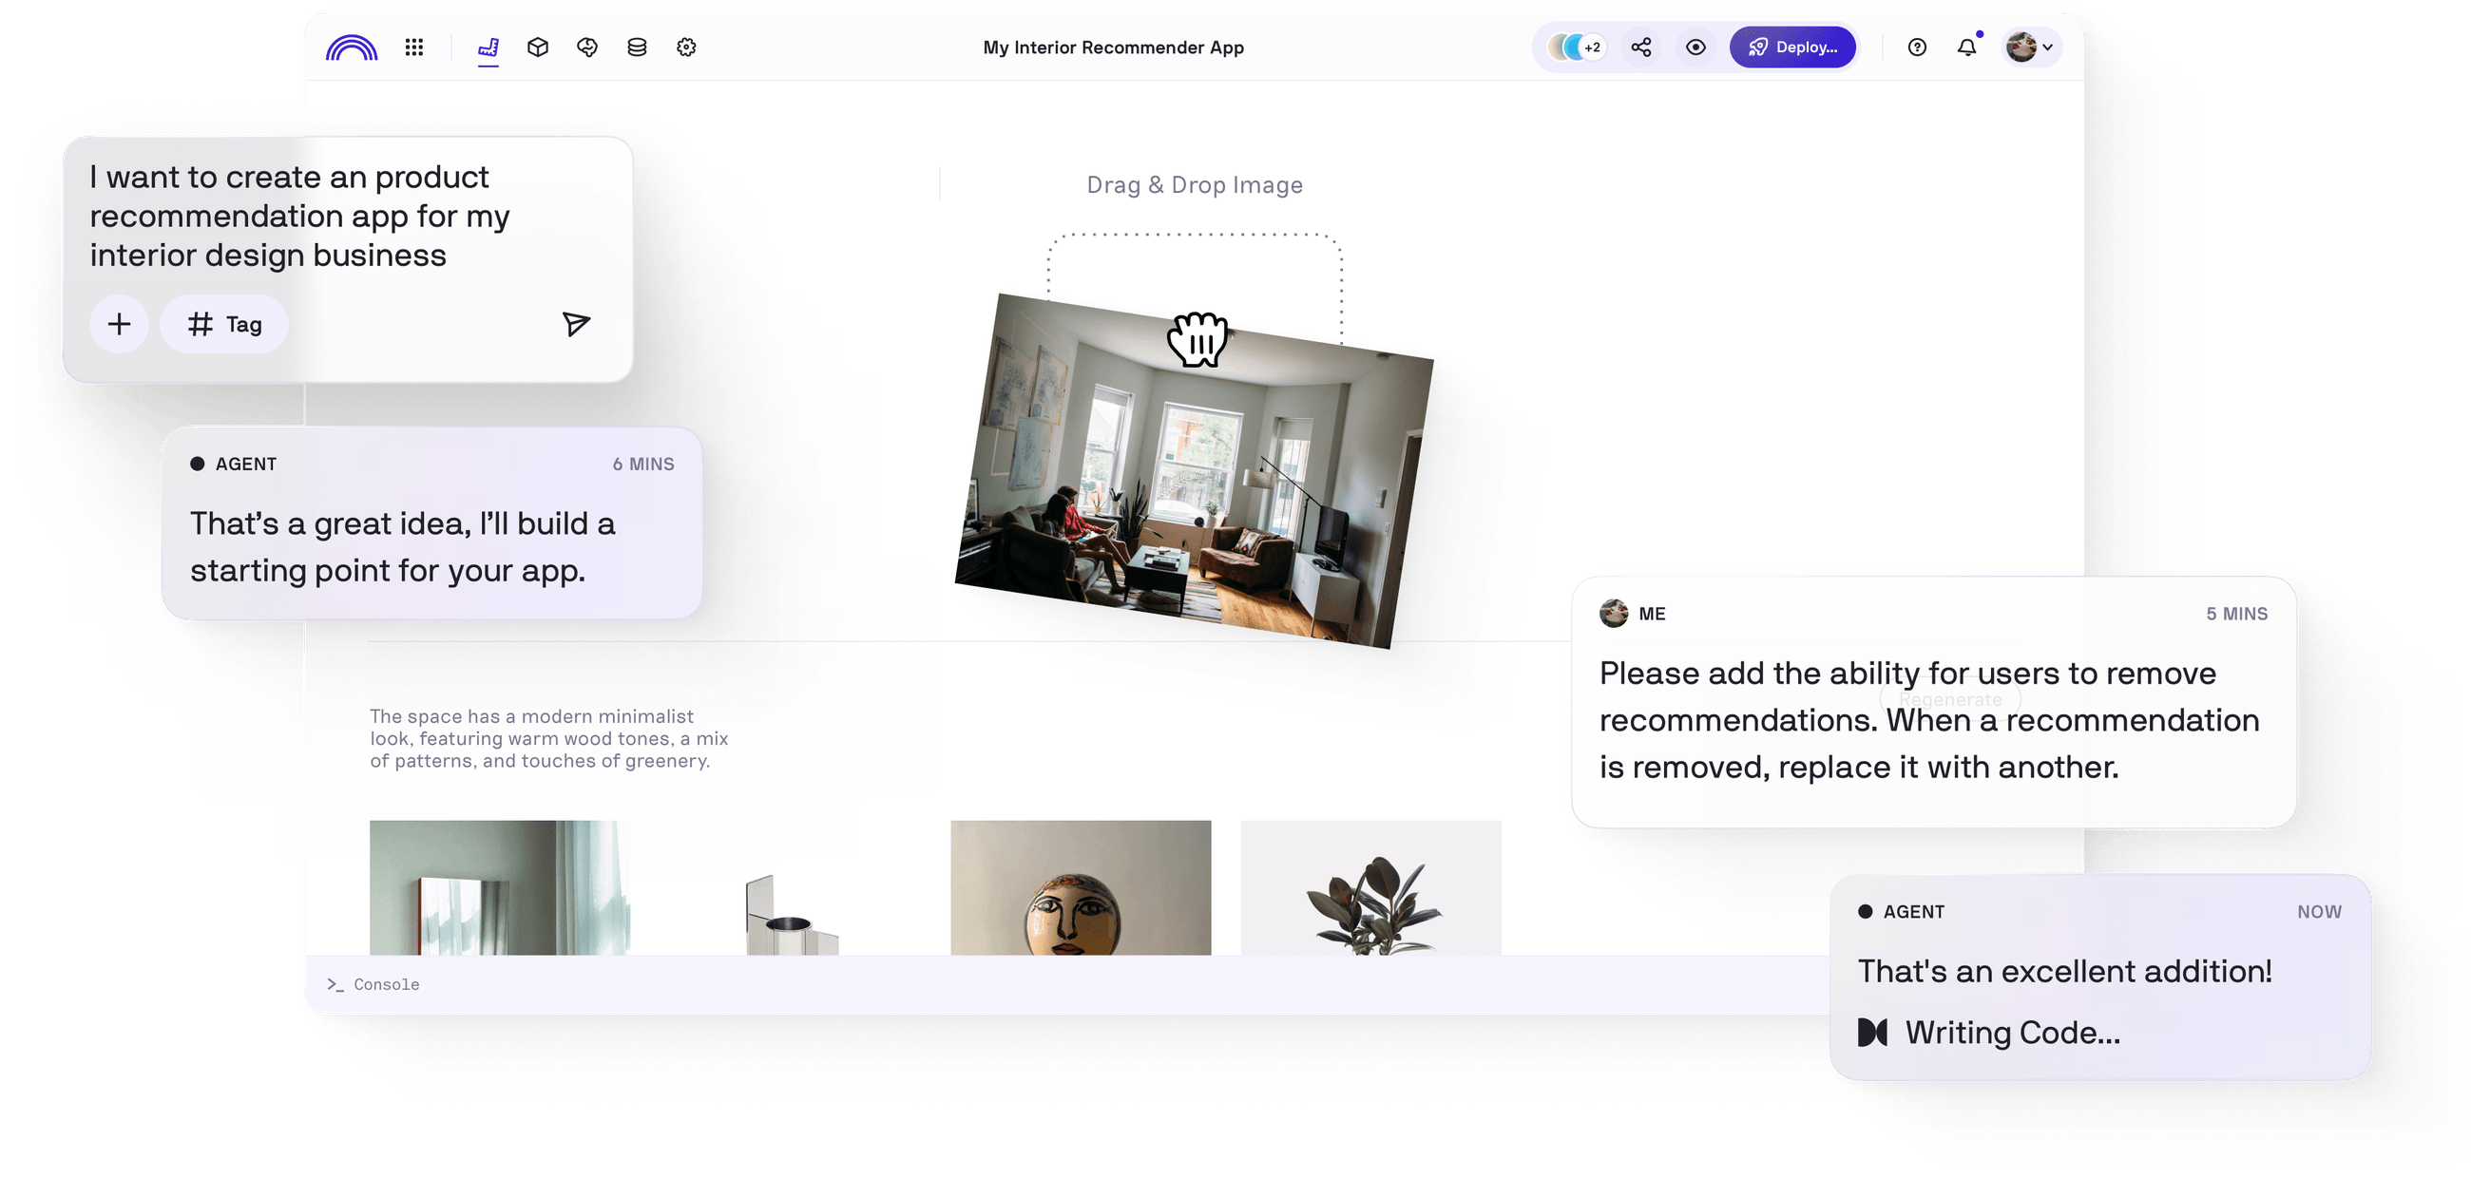This screenshot has height=1197, width=2471.
Task: Select the design canvas tool icon
Action: tap(488, 47)
